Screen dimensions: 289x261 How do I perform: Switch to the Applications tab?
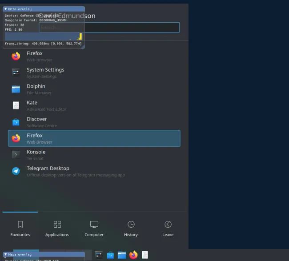57,229
